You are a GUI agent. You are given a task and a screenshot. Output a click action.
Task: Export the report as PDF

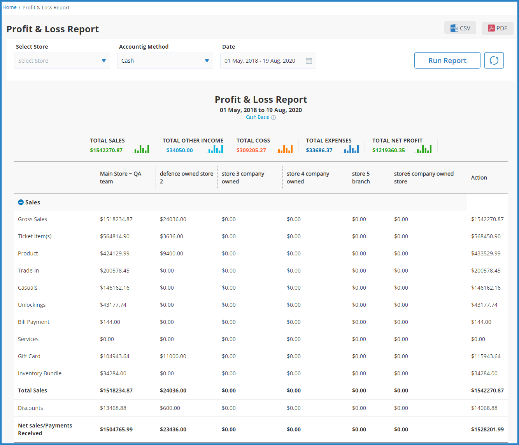click(x=498, y=28)
